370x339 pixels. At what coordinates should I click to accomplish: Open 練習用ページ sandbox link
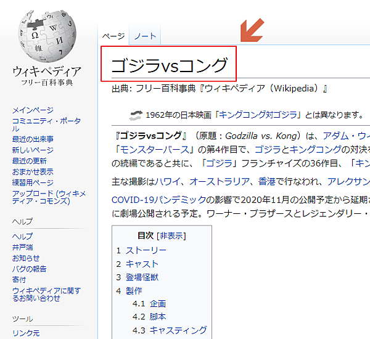click(33, 182)
